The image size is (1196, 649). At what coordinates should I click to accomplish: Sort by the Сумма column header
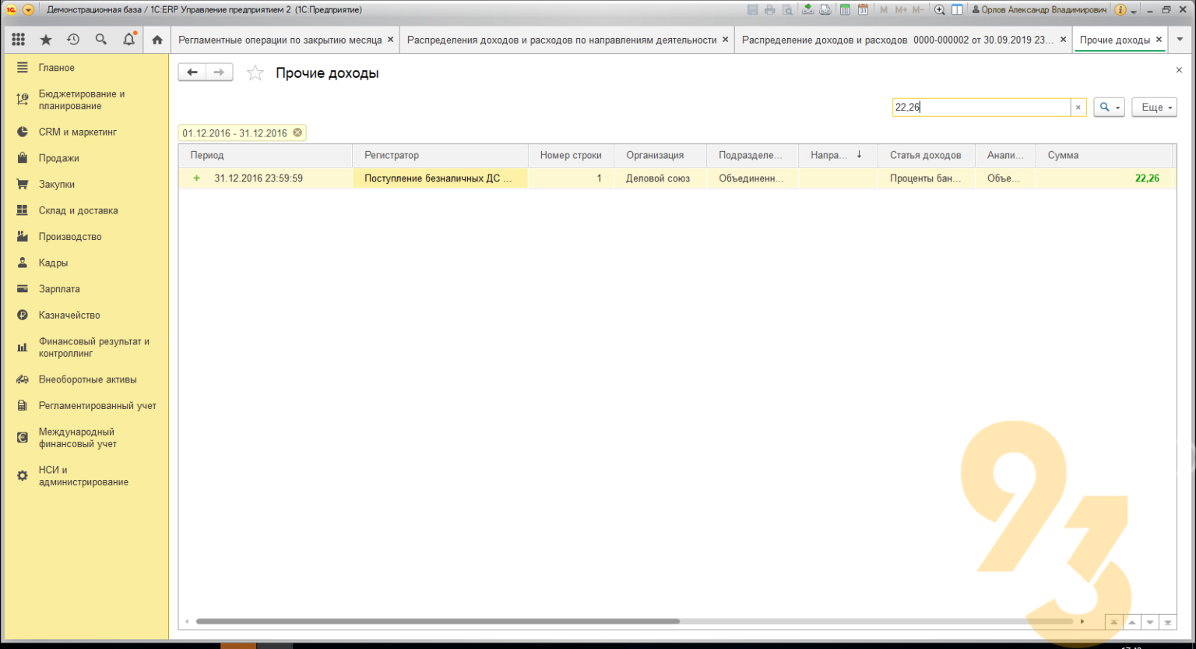[1103, 155]
